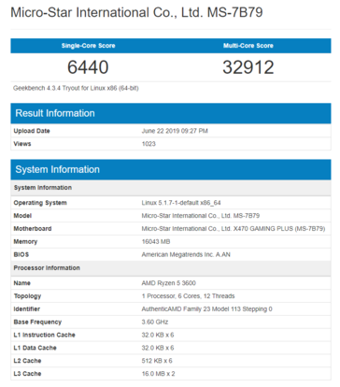Select the value 'Linux 5.1.7-1-default x86_64'
Image resolution: width=340 pixels, height=387 pixels.
coord(181,203)
